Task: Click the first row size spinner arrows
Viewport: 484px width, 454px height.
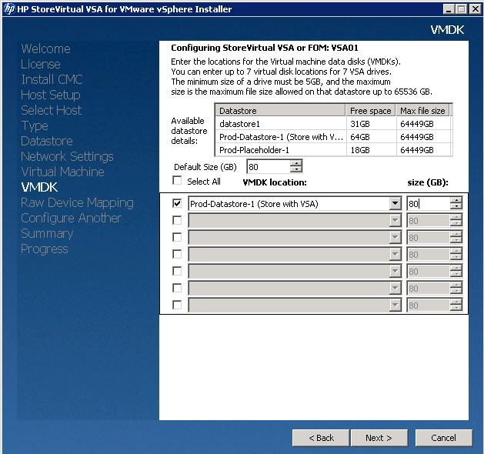Action: [456, 204]
